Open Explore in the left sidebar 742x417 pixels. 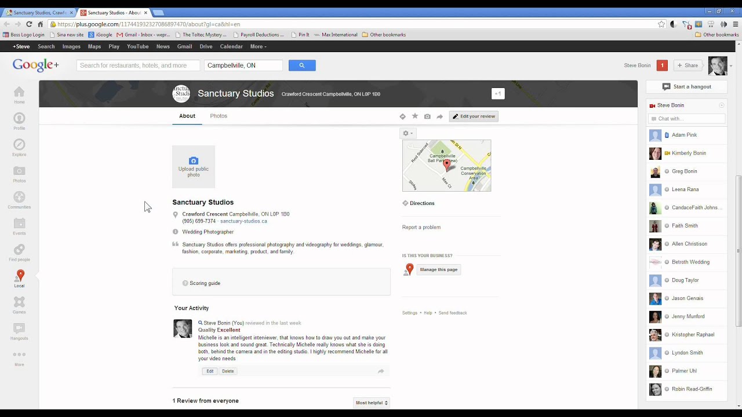[19, 148]
